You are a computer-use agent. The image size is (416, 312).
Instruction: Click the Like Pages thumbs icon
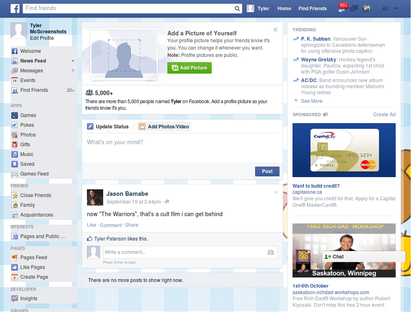click(x=15, y=267)
